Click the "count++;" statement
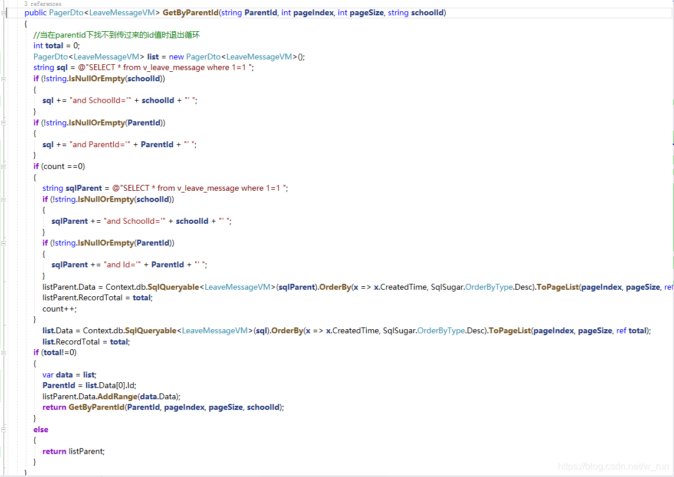 60,309
